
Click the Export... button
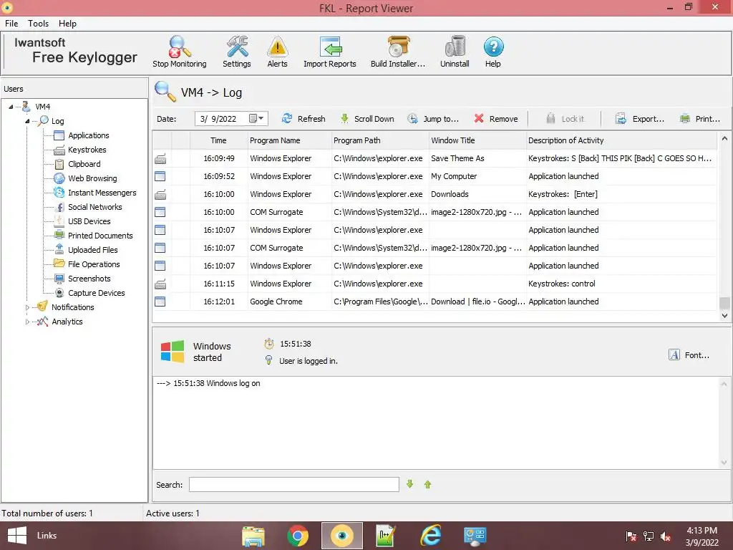[x=639, y=119]
